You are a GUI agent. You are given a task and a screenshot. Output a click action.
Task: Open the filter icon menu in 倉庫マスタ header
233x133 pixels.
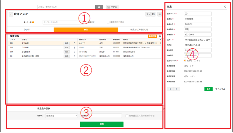148,14
